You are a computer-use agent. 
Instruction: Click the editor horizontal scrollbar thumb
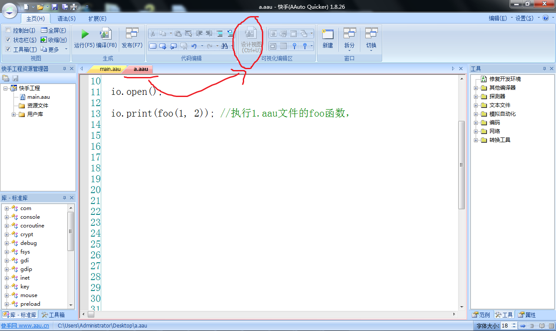point(91,314)
